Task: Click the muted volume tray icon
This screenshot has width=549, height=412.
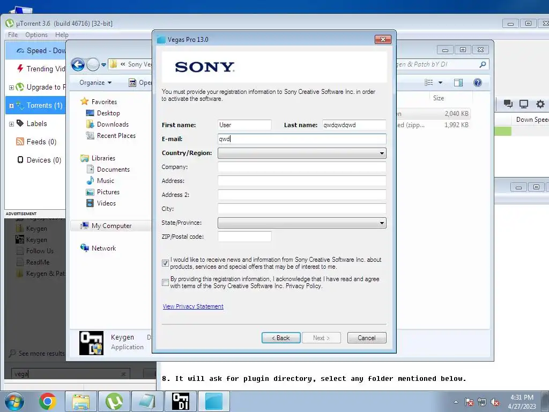Action: tap(495, 402)
